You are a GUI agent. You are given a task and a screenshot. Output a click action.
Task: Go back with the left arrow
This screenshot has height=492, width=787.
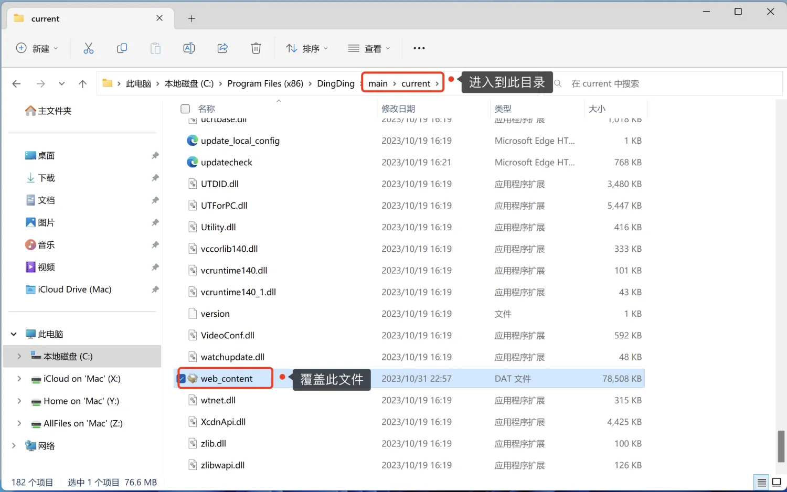click(16, 83)
